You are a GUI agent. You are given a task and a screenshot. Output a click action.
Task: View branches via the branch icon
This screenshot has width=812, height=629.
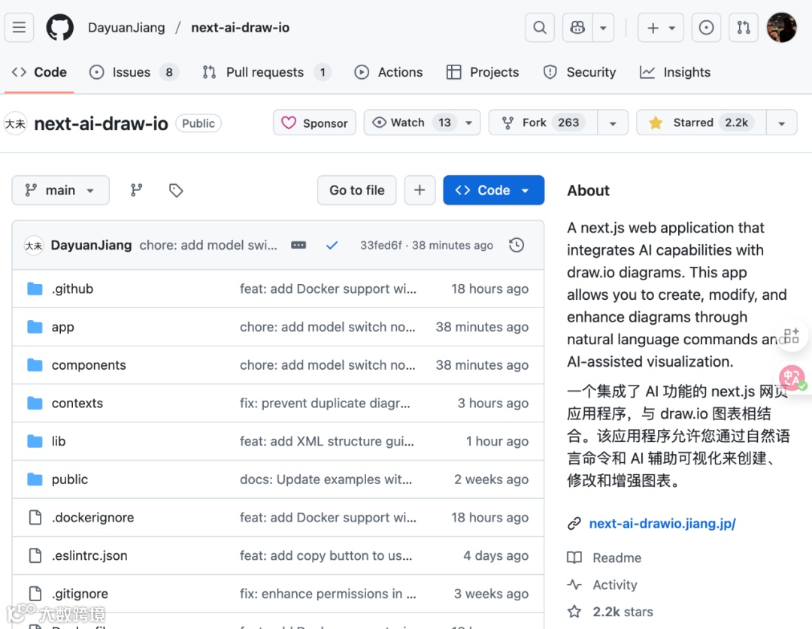[136, 191]
